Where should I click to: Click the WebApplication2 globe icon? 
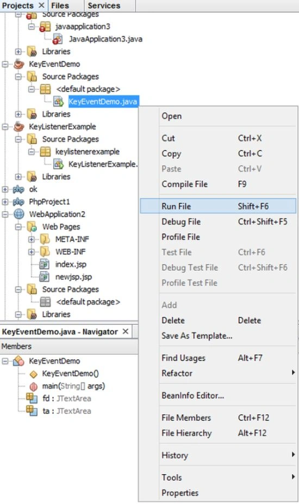coord(19,214)
